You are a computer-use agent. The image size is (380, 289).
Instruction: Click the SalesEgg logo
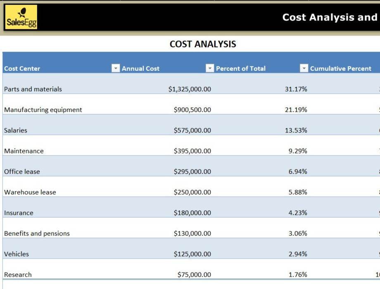click(x=21, y=17)
